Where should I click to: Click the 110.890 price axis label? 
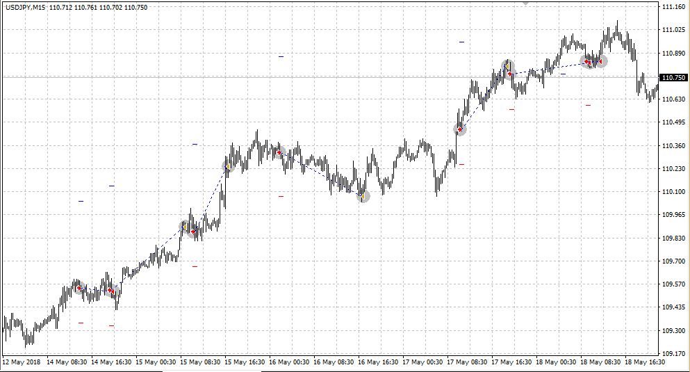(x=673, y=54)
